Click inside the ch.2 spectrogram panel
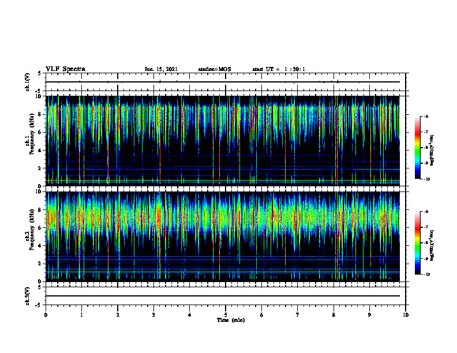 pos(226,236)
